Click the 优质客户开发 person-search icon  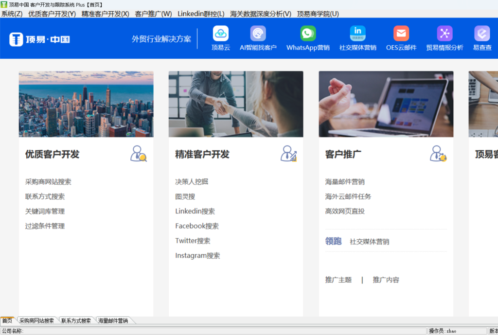tap(138, 154)
